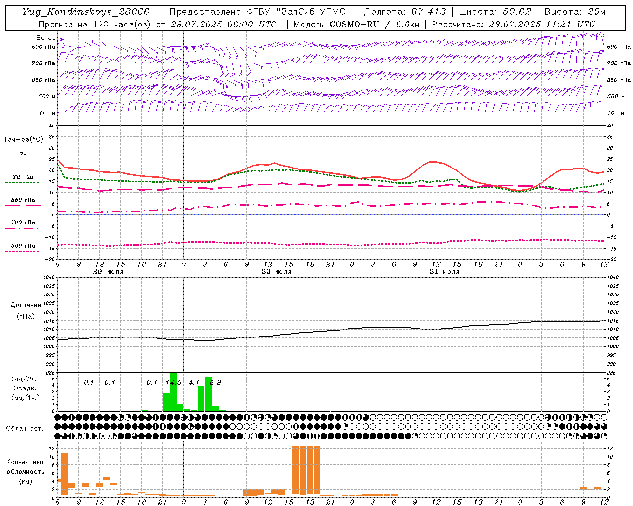Click the Td 2м dew point legend label
This screenshot has height=506, width=633.
click(23, 177)
